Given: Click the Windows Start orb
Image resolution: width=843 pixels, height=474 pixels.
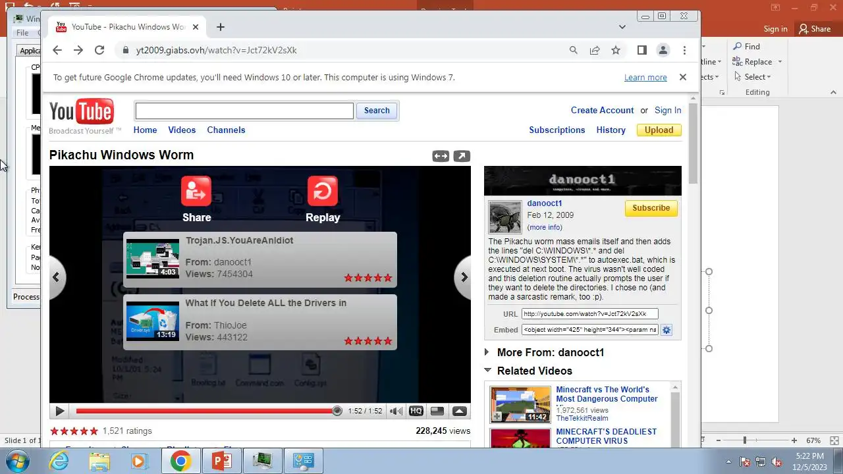Looking at the screenshot, I should point(18,461).
